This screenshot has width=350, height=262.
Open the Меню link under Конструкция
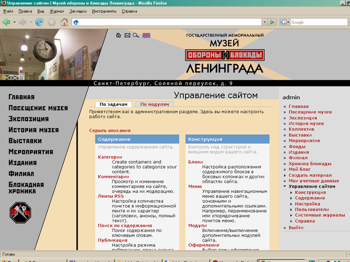195,187
